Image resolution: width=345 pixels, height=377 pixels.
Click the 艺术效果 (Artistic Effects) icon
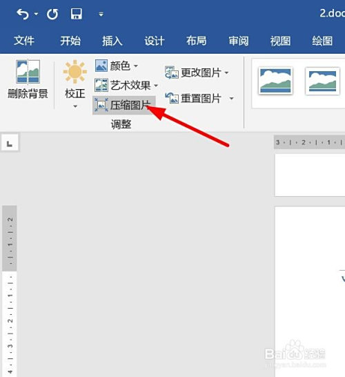point(101,85)
